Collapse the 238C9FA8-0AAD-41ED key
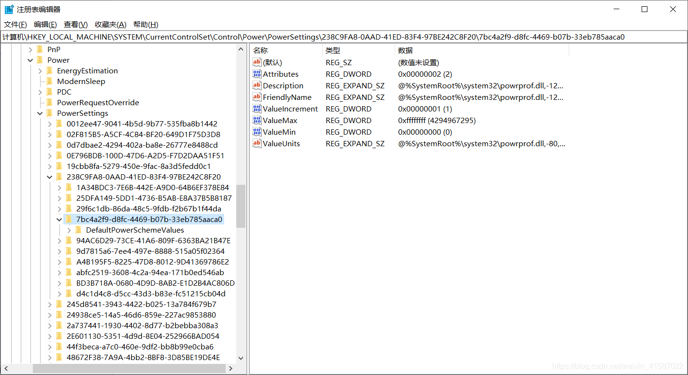 coord(50,177)
